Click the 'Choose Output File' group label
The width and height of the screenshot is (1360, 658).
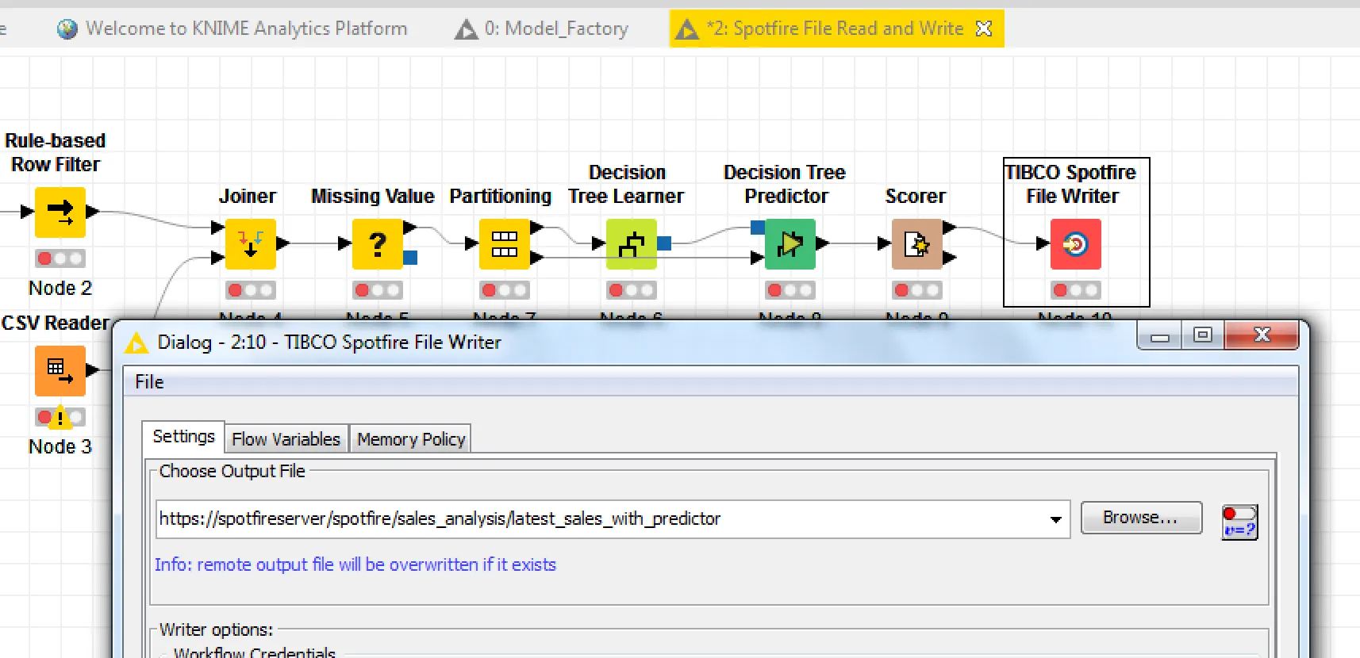[x=232, y=471]
